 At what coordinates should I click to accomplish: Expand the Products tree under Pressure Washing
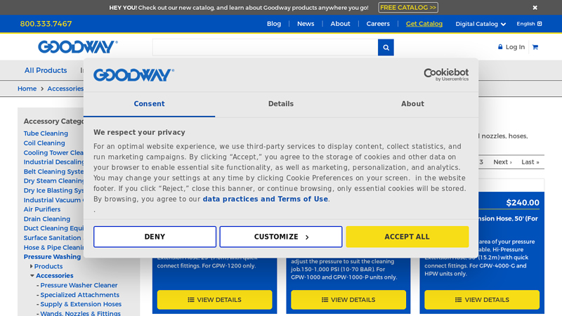(31, 266)
